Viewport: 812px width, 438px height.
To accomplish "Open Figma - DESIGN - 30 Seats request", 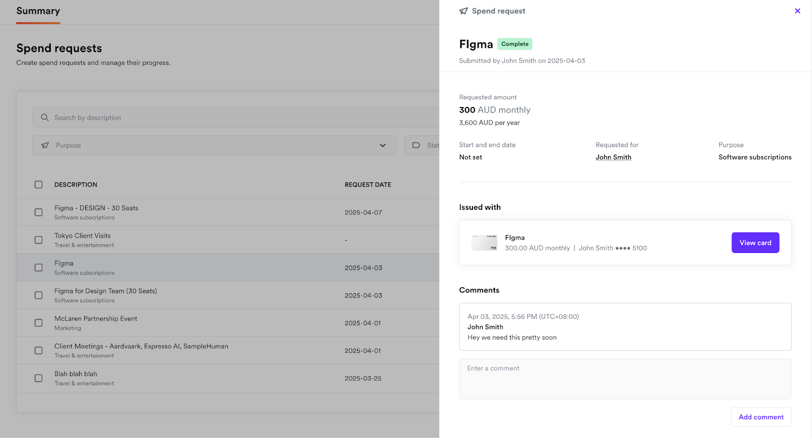I will tap(96, 208).
